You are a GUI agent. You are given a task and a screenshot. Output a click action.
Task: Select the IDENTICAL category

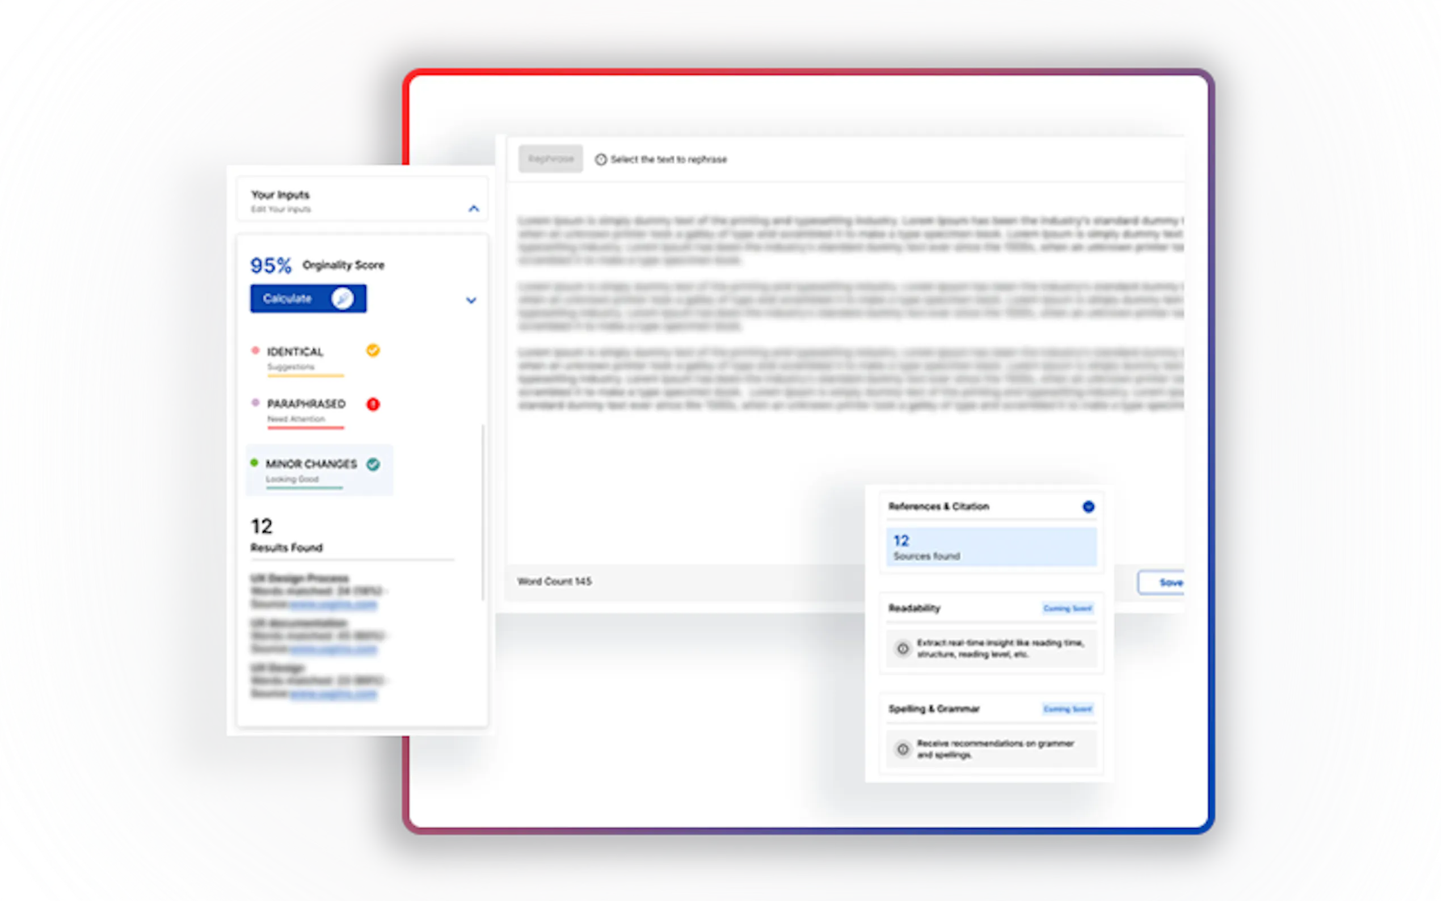click(x=295, y=352)
